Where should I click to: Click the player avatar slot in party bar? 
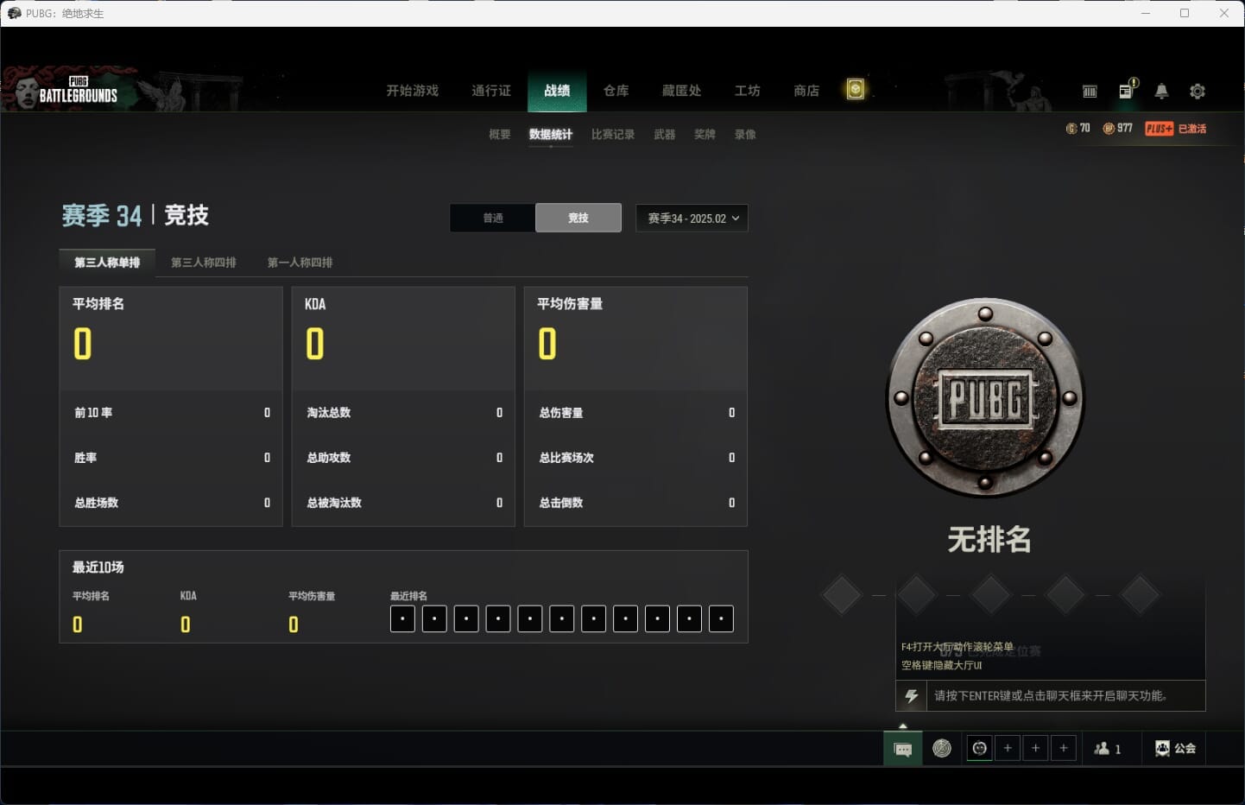click(979, 748)
